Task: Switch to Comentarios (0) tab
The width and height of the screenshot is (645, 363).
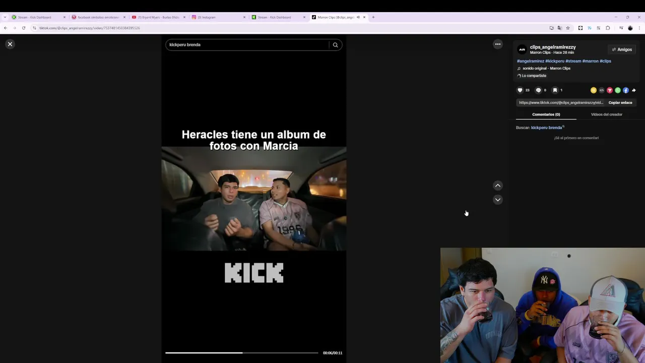Action: pyautogui.click(x=546, y=114)
